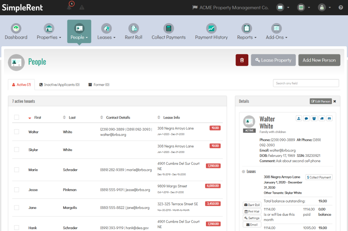Open Pmt Hist button in details panel
The width and height of the screenshot is (348, 231).
252,211
